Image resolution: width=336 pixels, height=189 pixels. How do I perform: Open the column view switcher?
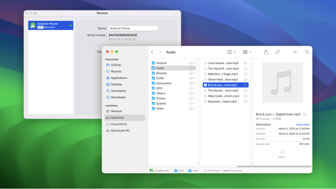tap(231, 52)
